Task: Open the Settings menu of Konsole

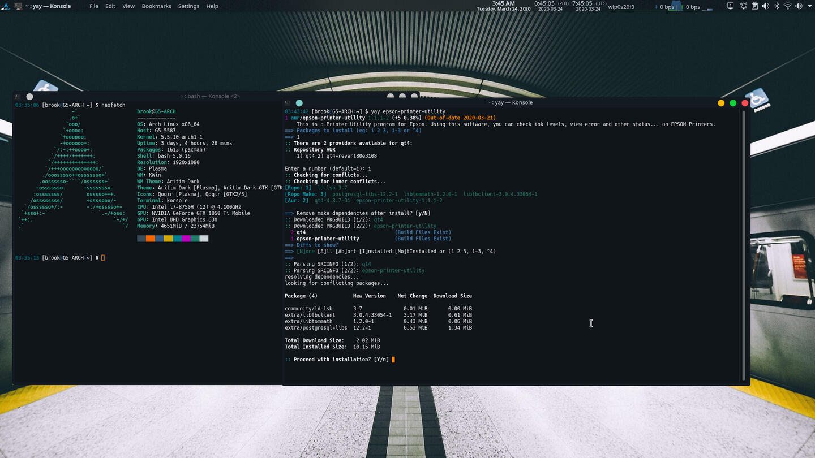Action: [x=188, y=6]
